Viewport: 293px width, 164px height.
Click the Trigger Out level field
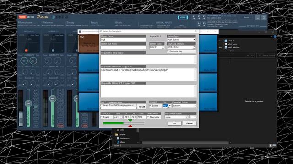coord(133,117)
